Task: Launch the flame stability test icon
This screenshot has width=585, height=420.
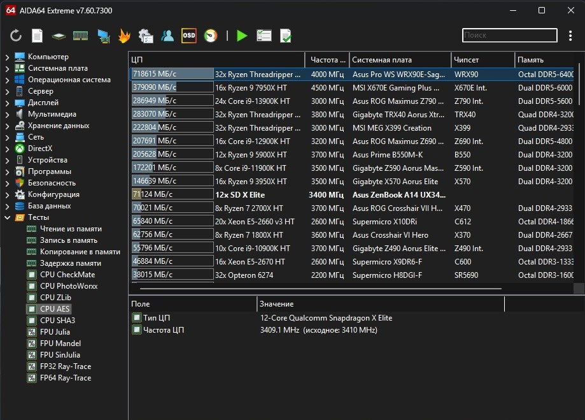Action: click(124, 36)
